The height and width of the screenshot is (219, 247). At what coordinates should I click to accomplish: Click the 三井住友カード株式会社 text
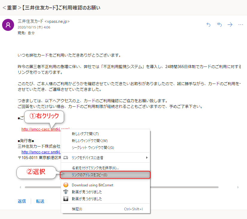pos(39,146)
